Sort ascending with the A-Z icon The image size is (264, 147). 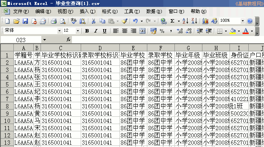point(185,21)
